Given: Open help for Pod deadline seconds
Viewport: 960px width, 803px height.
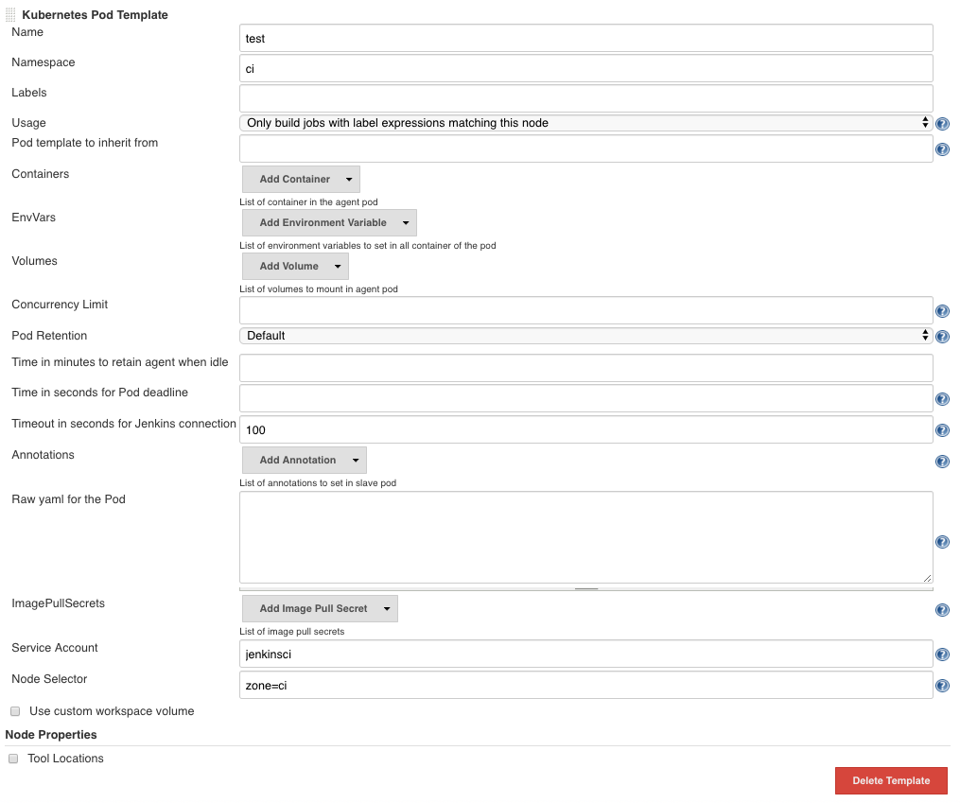Looking at the screenshot, I should point(942,399).
